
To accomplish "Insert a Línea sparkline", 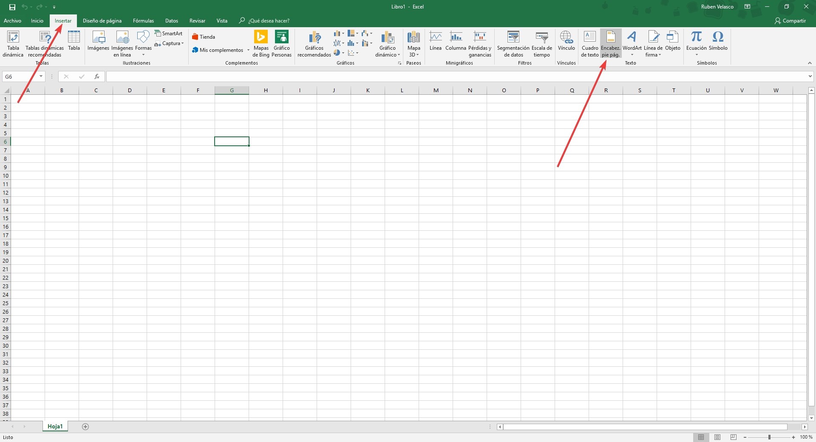I will pyautogui.click(x=436, y=40).
